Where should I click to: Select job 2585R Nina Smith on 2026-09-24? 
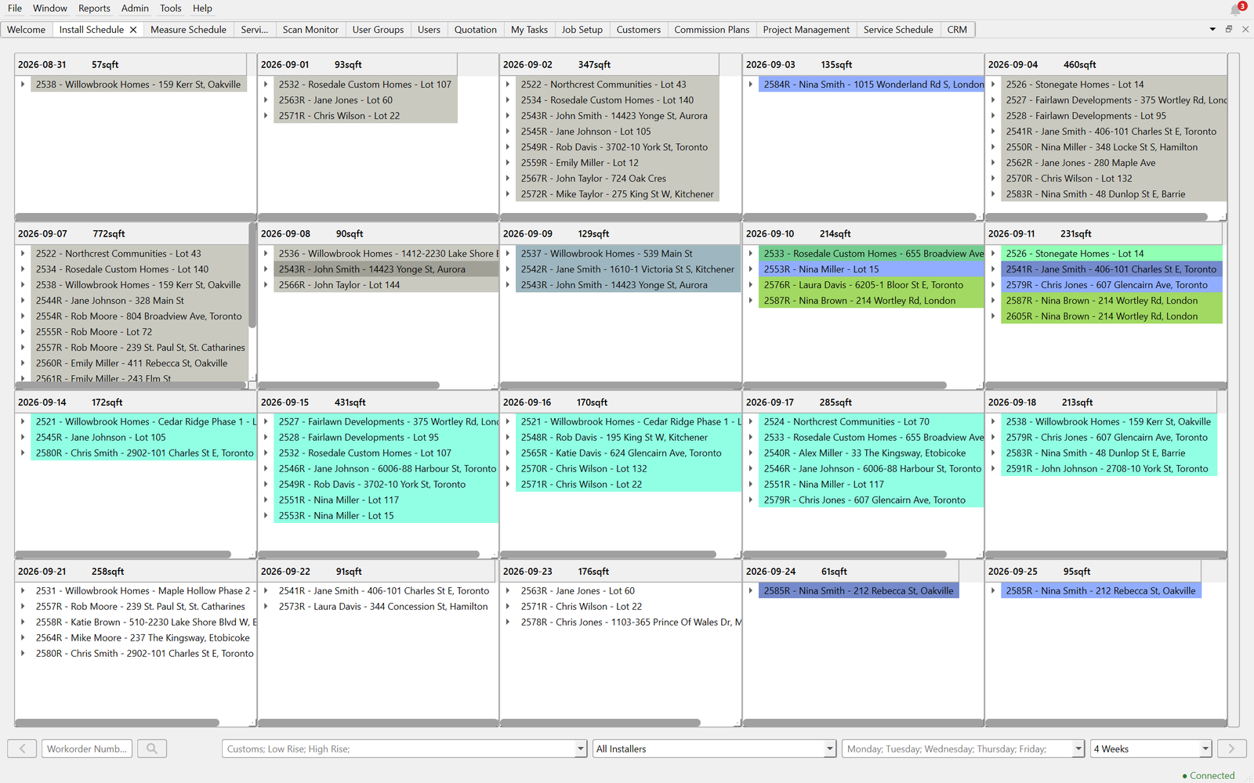point(859,591)
